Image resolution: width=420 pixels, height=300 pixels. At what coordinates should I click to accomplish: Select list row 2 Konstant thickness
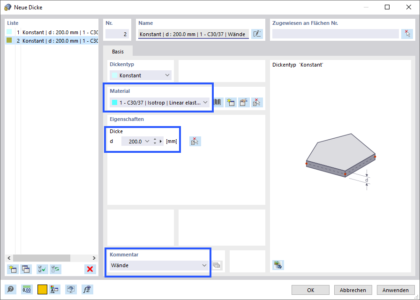click(x=52, y=41)
